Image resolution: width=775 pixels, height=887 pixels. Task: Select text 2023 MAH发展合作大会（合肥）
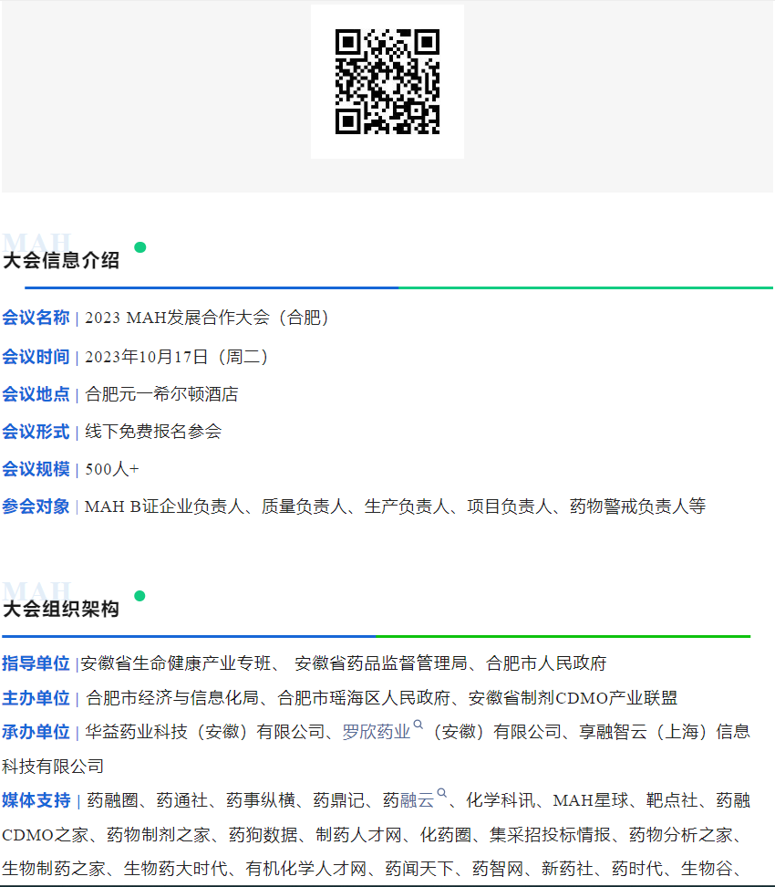207,318
